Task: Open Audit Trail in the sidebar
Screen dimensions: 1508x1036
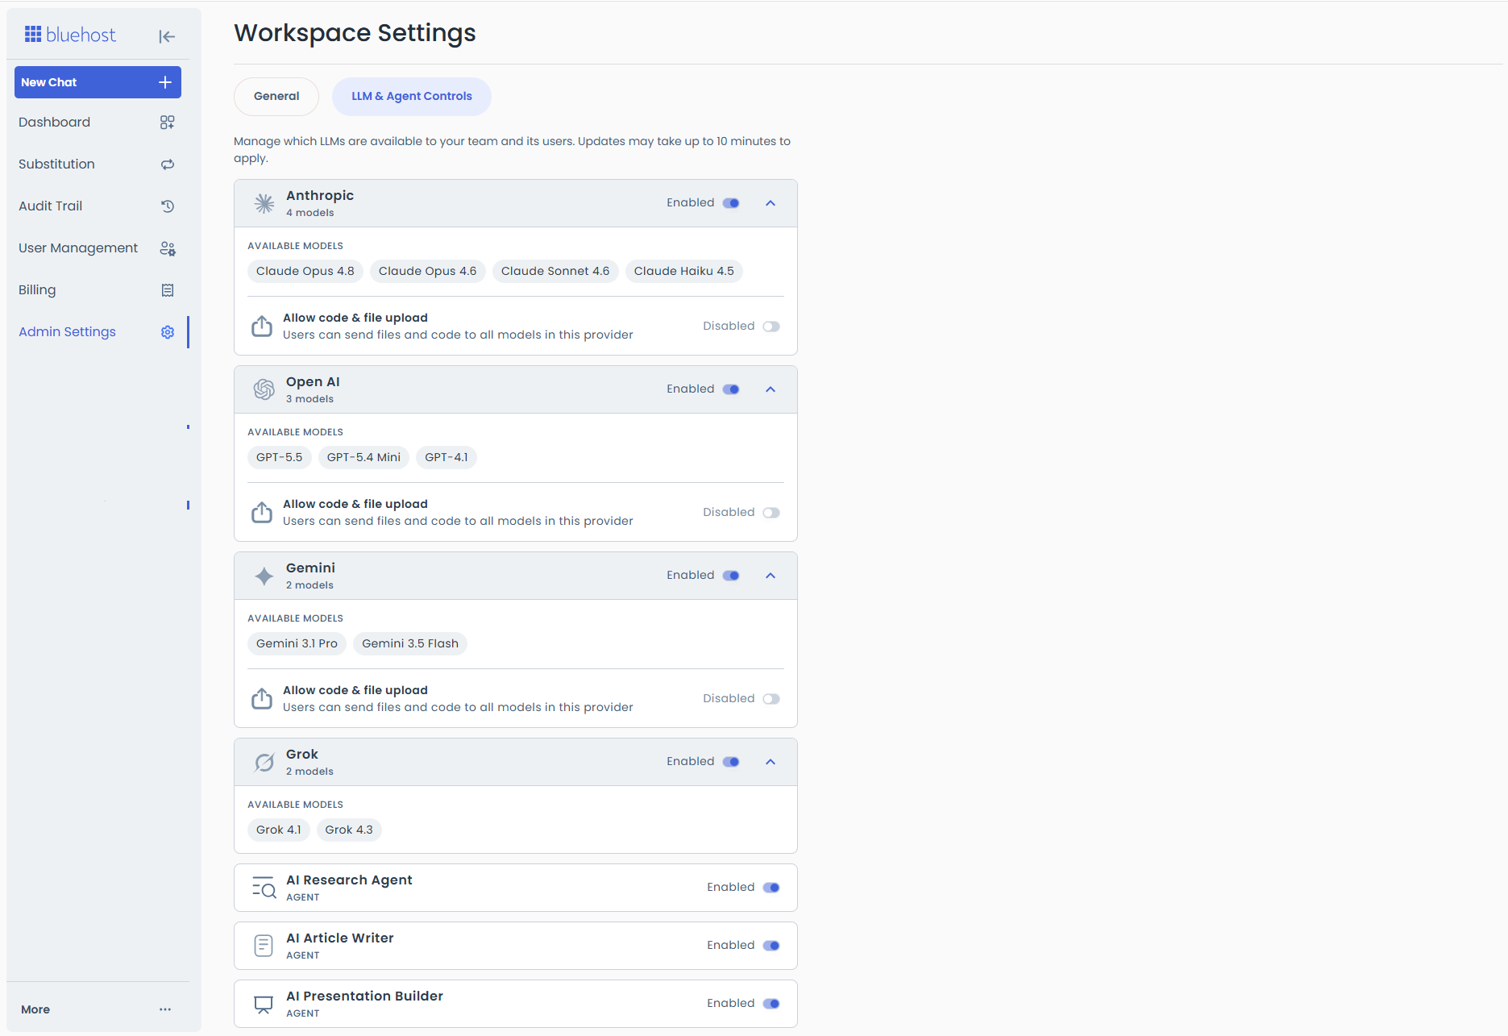Action: point(98,206)
